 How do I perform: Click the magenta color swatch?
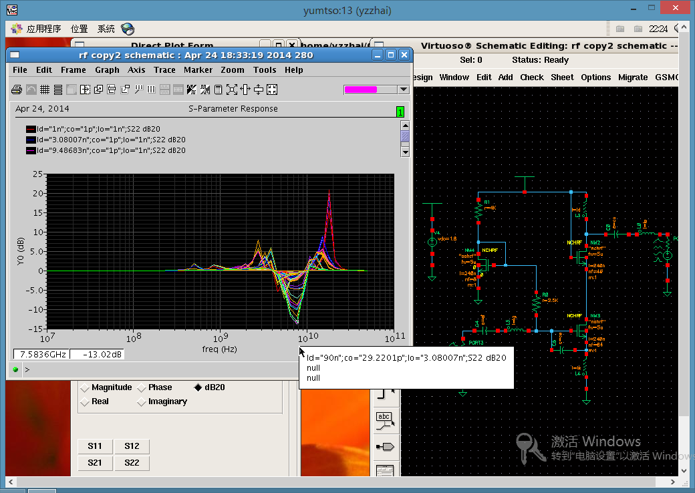[x=361, y=90]
